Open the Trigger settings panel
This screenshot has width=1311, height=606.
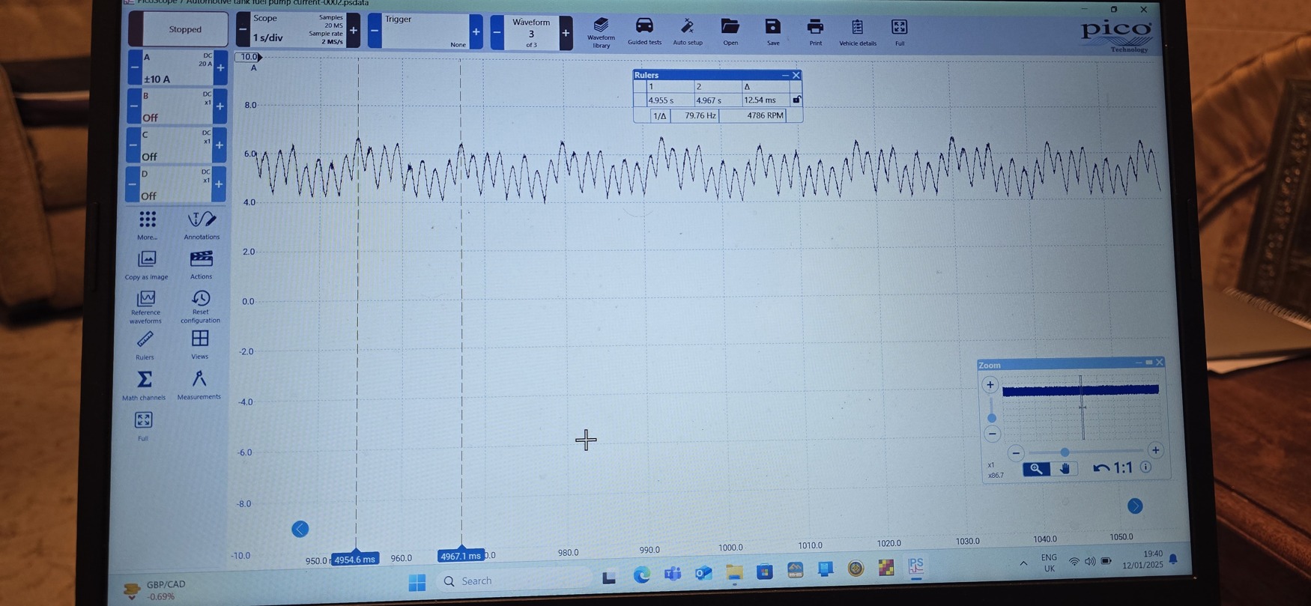[x=425, y=31]
